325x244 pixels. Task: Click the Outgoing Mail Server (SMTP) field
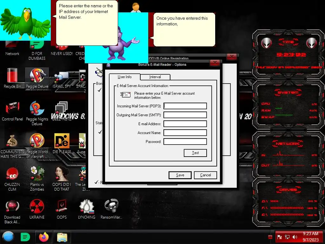[x=185, y=115]
